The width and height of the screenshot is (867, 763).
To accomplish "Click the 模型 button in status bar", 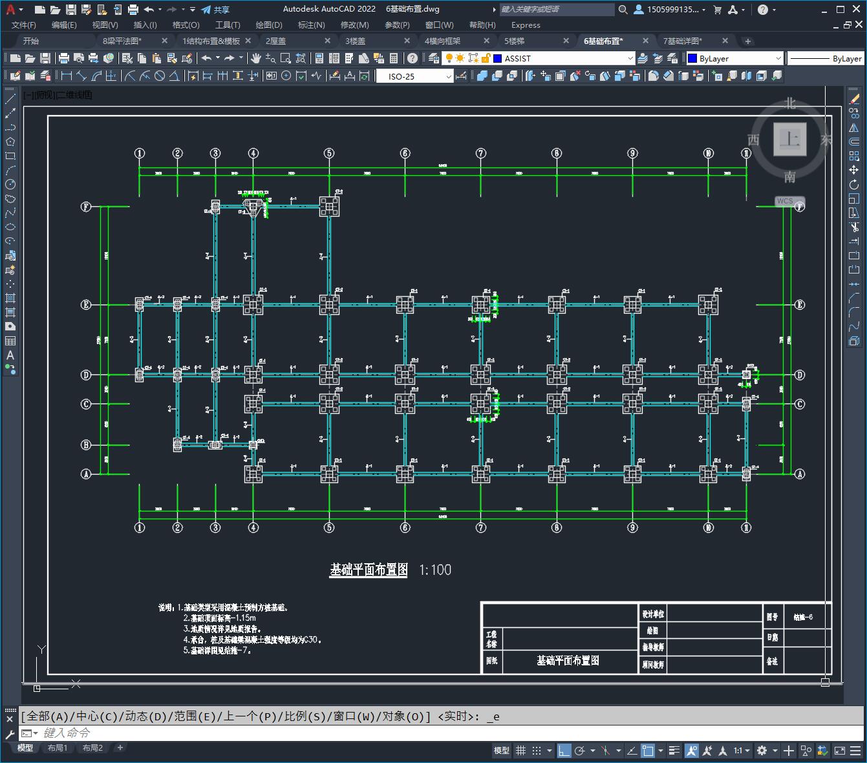I will coord(502,750).
